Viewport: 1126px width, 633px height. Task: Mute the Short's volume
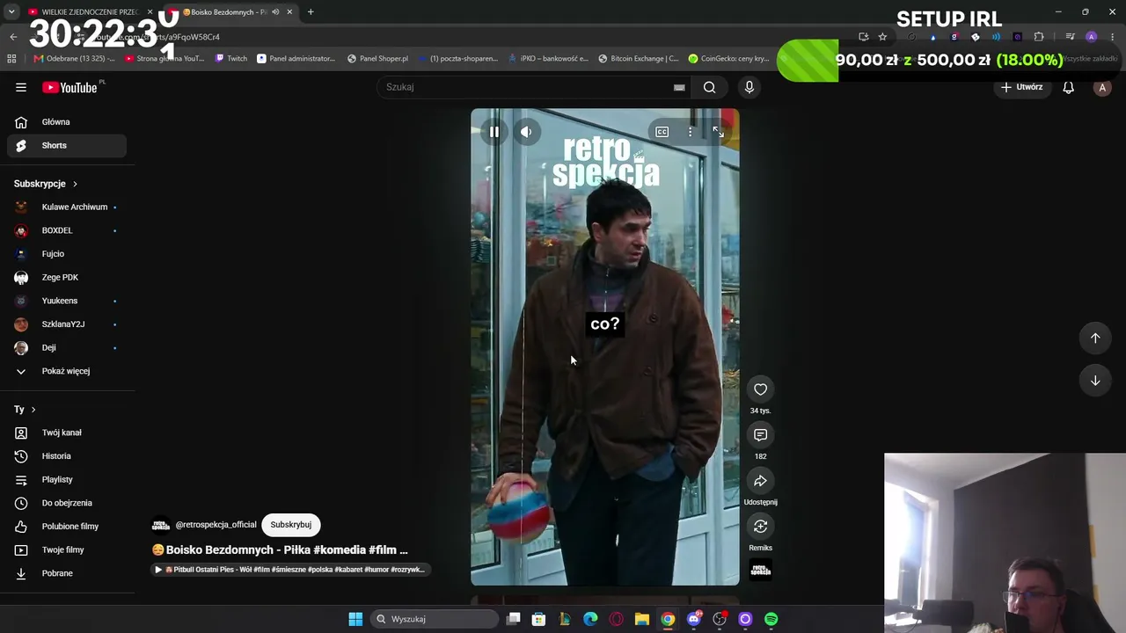pyautogui.click(x=526, y=132)
